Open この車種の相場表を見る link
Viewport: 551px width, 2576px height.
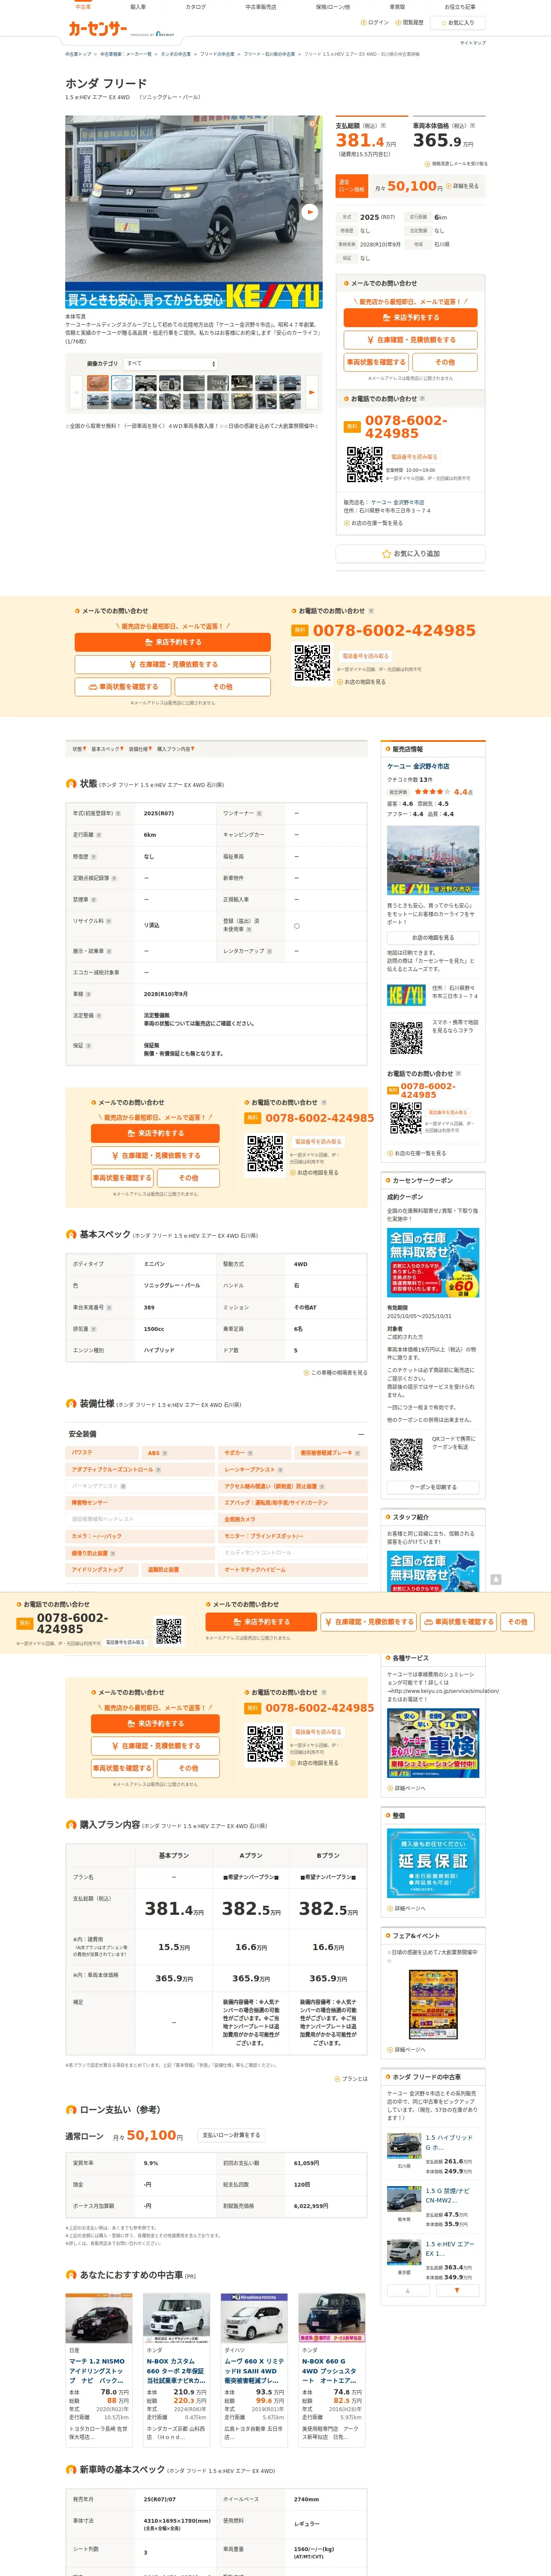(x=335, y=1372)
